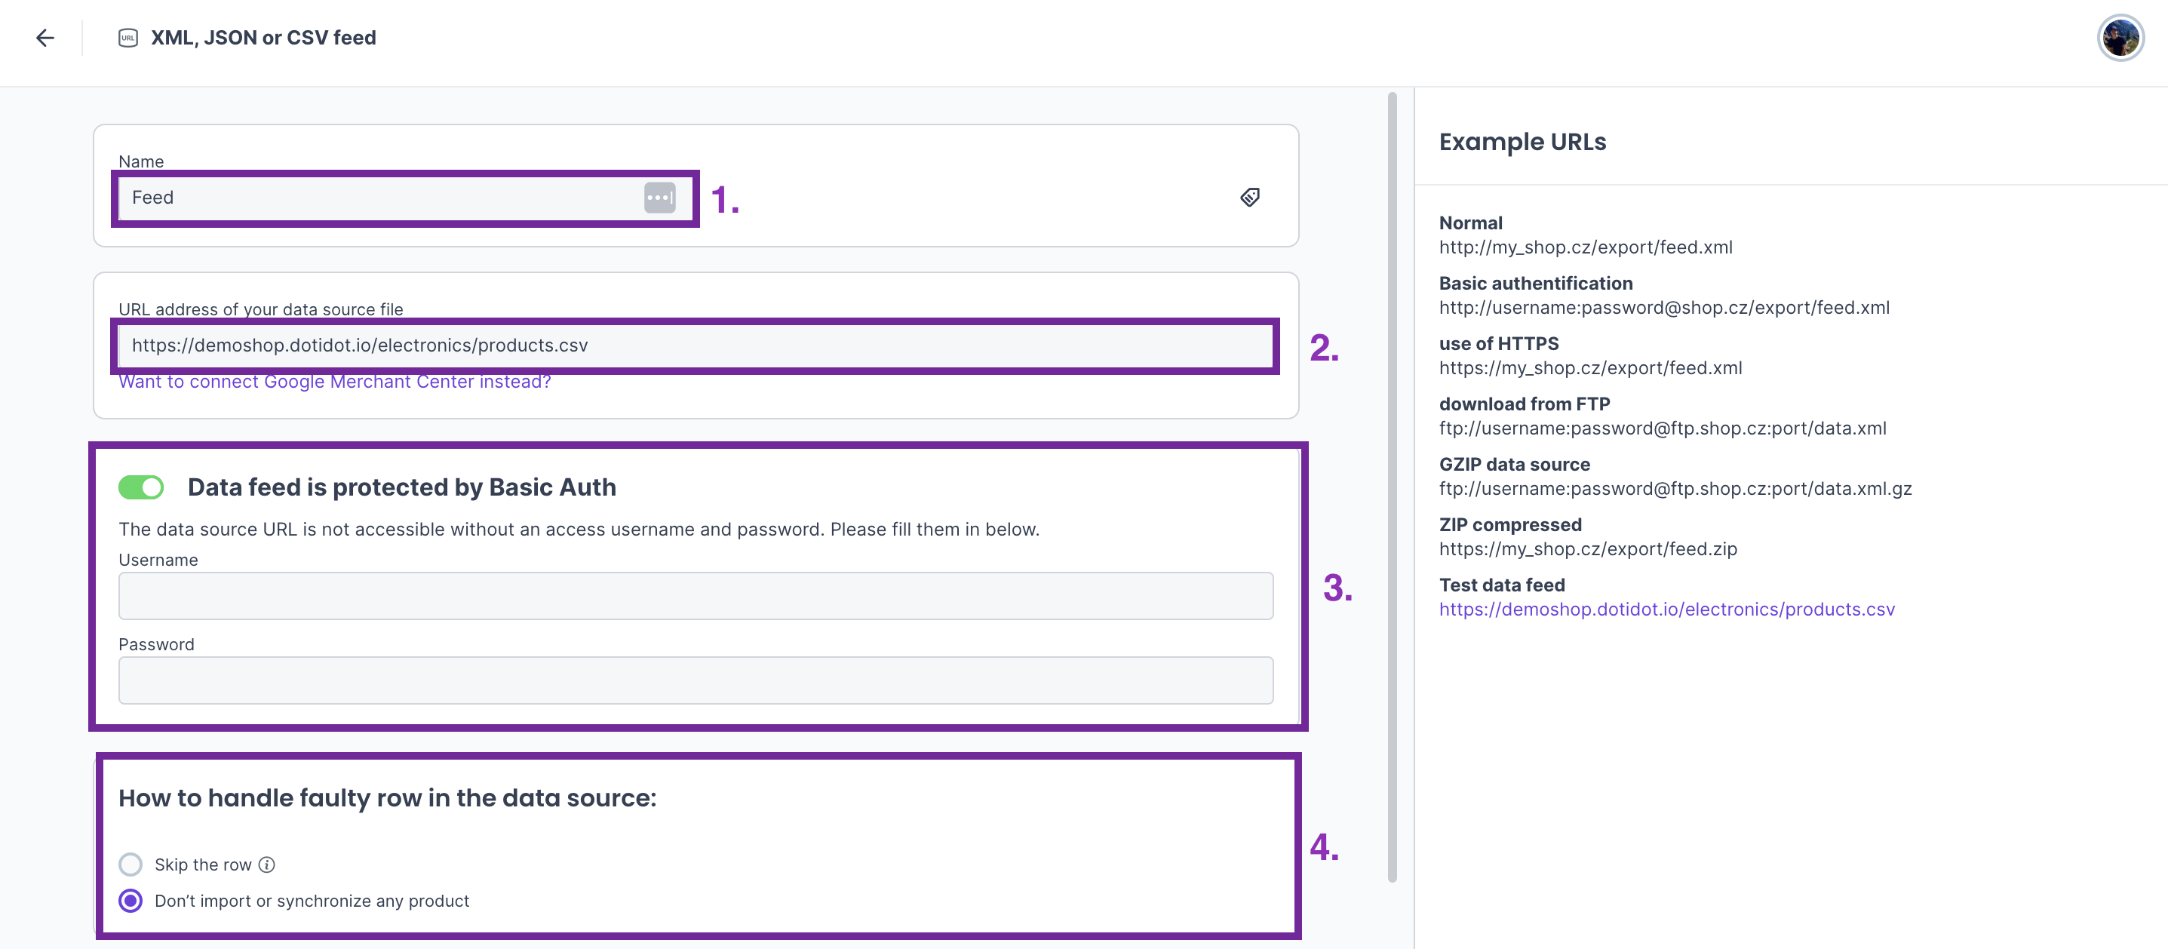The image size is (2168, 949).
Task: Click the Test data feed label
Action: pos(1501,585)
